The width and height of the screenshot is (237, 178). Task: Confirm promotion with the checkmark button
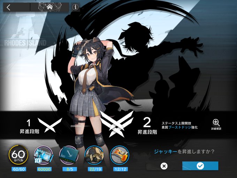click(x=200, y=166)
